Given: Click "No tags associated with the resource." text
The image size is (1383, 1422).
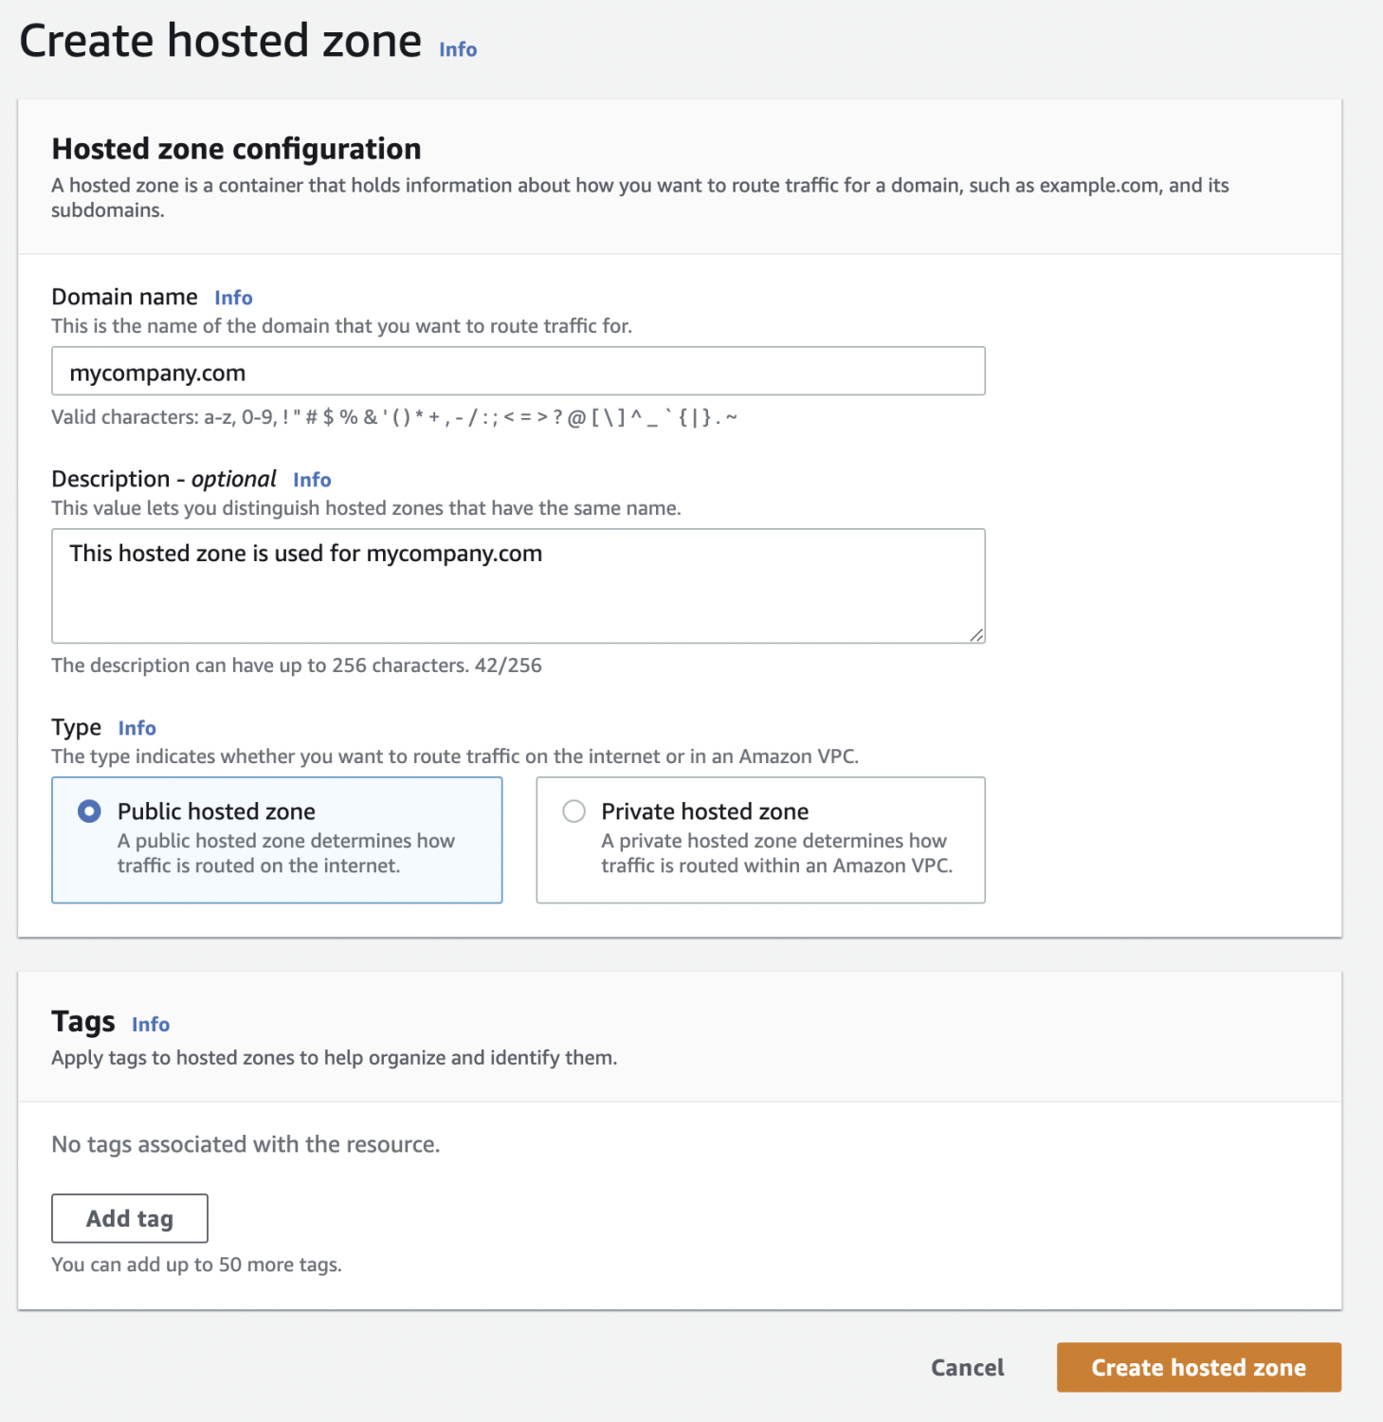Looking at the screenshot, I should pos(246,1144).
